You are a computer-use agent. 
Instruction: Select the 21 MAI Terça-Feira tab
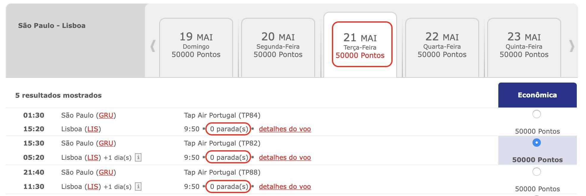coord(360,45)
